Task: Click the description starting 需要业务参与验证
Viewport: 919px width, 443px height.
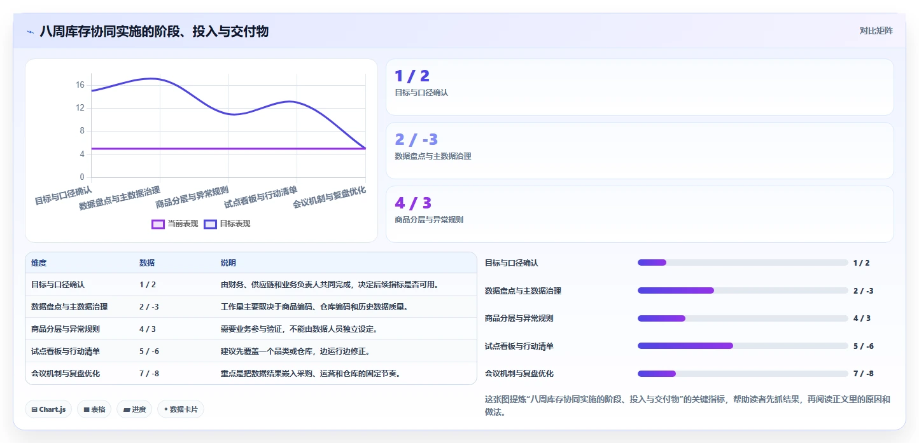Action: coord(299,329)
